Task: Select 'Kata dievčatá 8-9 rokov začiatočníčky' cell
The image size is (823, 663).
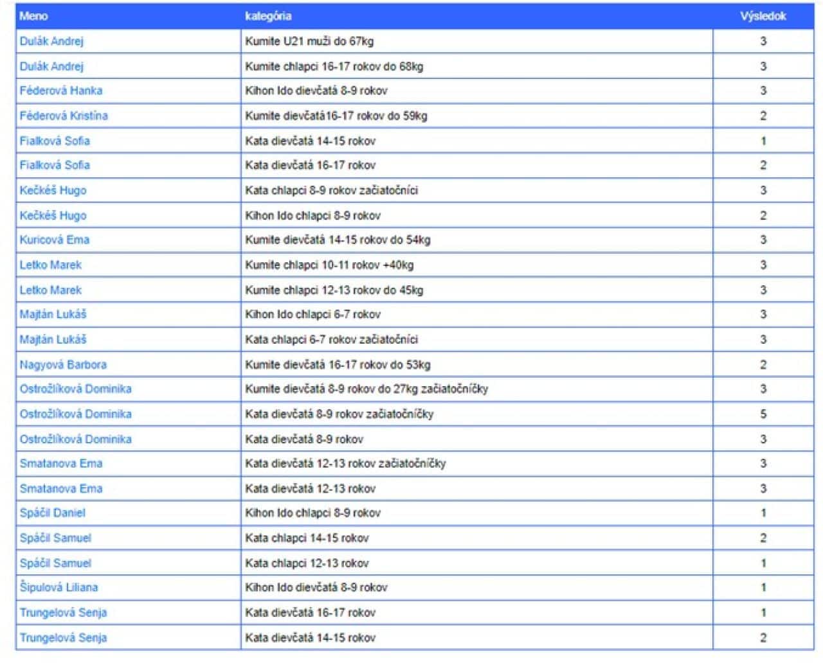Action: (477, 414)
